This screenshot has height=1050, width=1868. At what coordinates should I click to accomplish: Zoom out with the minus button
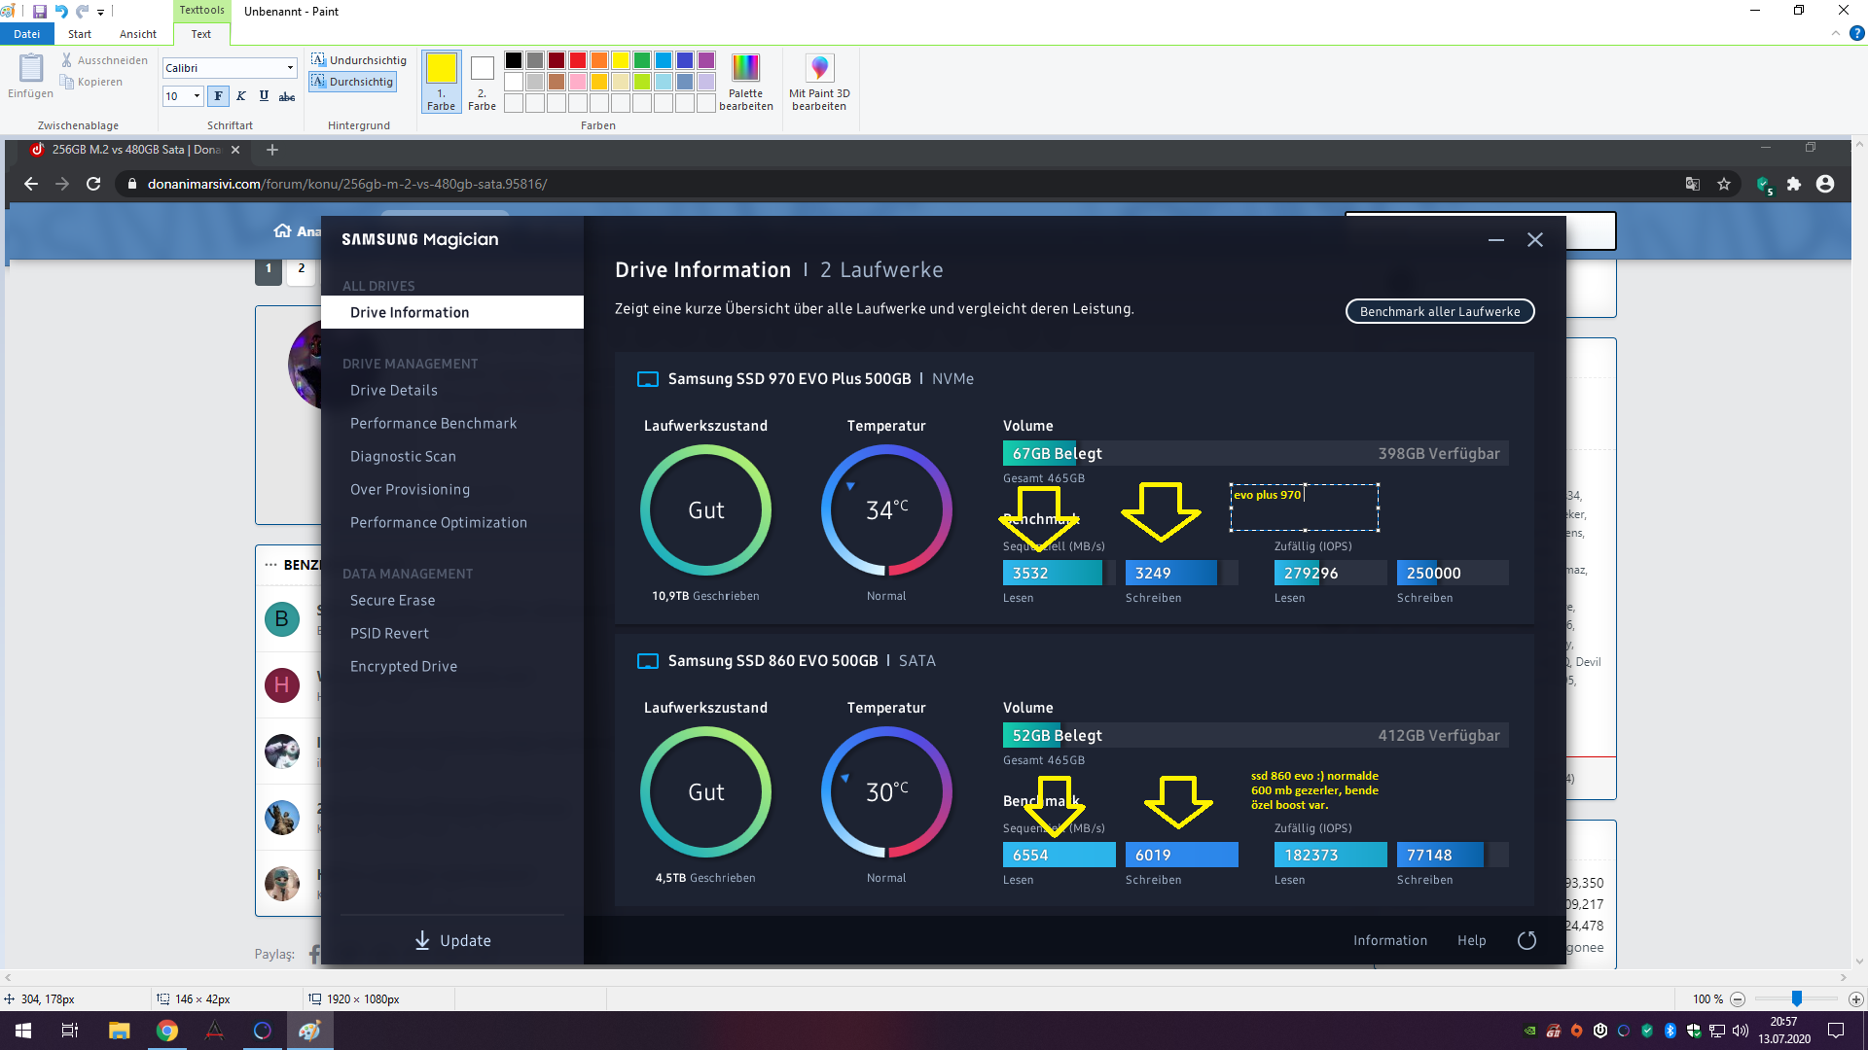coord(1738,999)
